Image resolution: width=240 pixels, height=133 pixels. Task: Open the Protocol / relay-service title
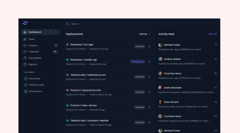pyautogui.click(x=83, y=105)
